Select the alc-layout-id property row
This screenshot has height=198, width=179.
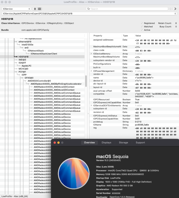pos(134,84)
